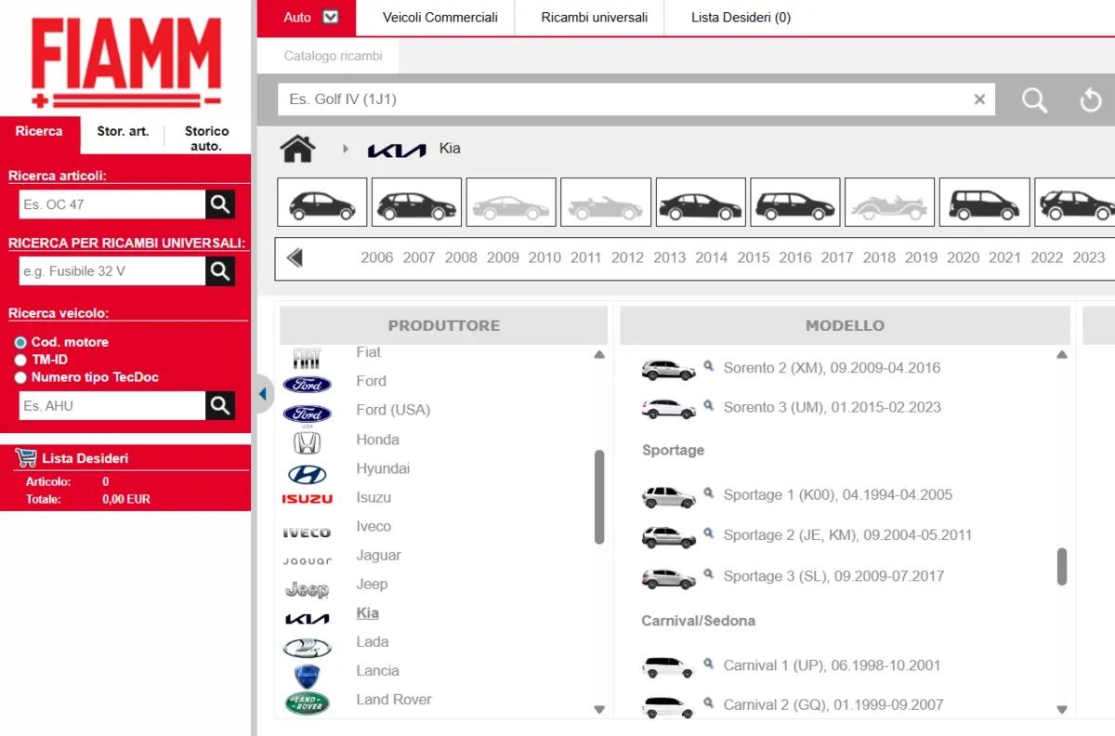Choose Lancia from producer list

tap(377, 670)
